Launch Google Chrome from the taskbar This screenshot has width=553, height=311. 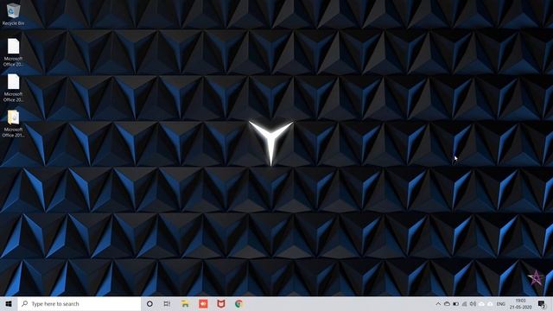click(x=238, y=303)
